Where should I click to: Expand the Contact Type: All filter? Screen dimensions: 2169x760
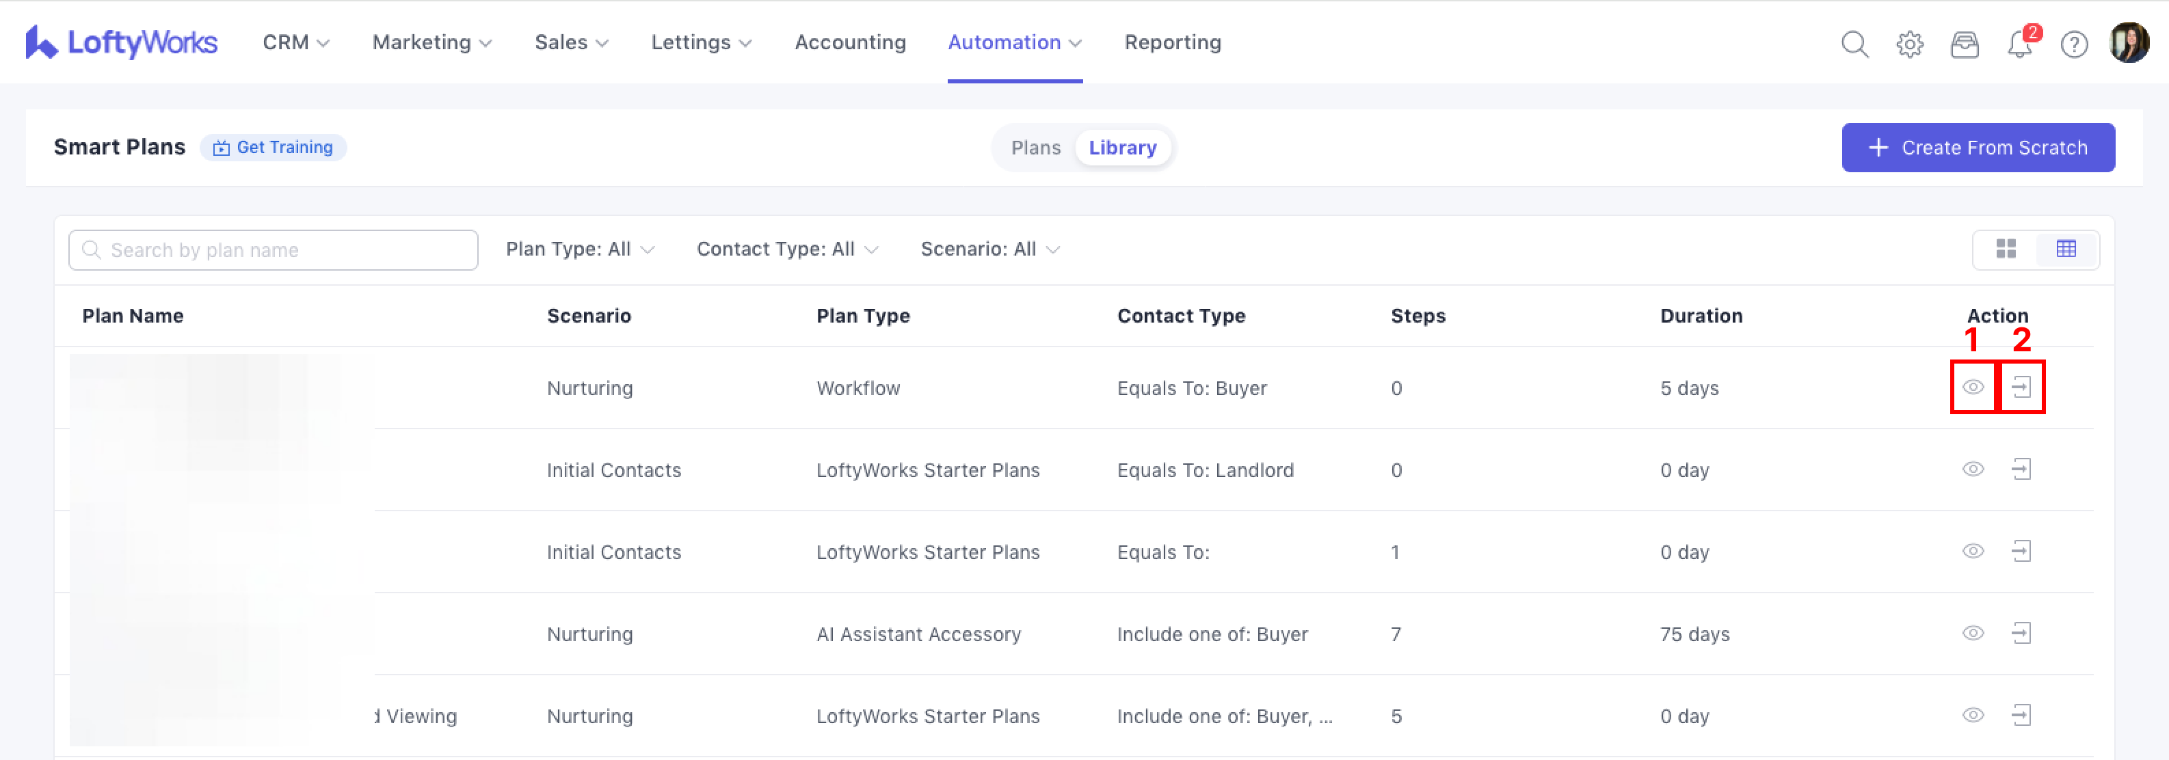pos(786,249)
